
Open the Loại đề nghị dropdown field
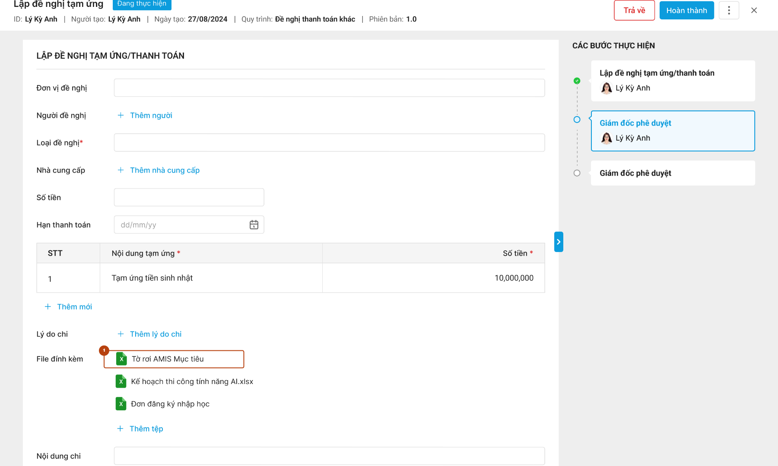329,143
